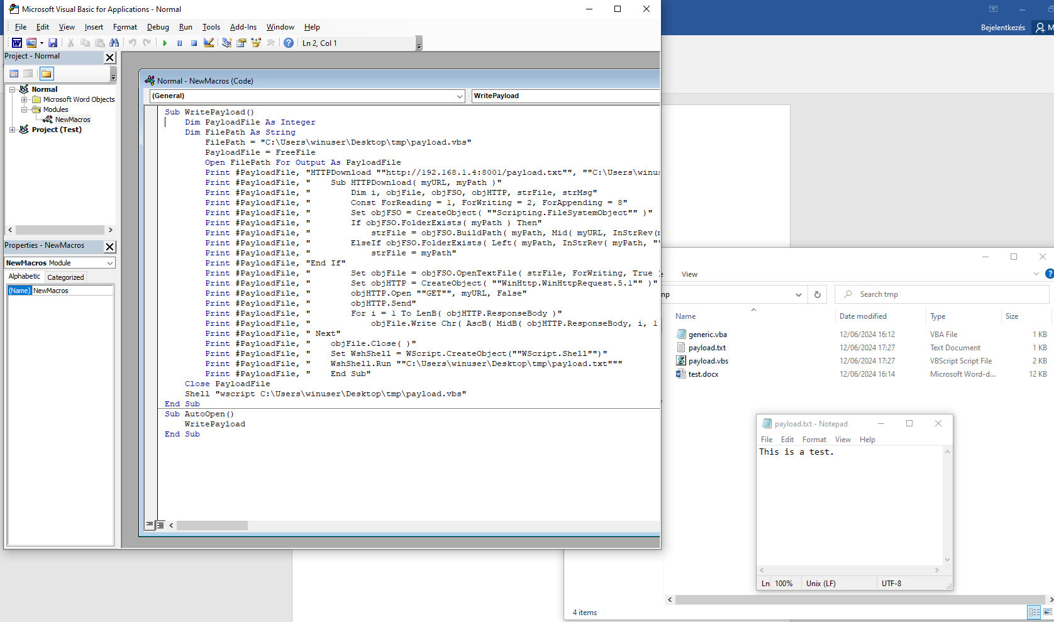Click the Toolbox hammer-wrench icon
The width and height of the screenshot is (1054, 622).
[271, 43]
